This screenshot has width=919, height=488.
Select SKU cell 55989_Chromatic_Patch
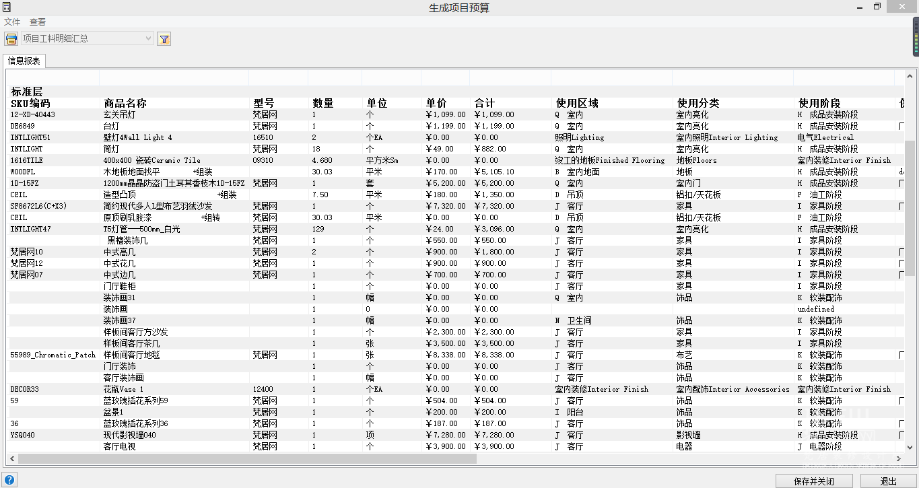point(53,355)
